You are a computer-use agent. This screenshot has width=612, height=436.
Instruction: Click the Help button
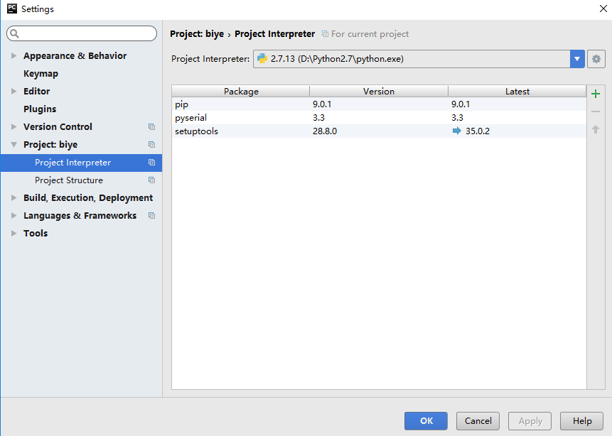coord(582,421)
